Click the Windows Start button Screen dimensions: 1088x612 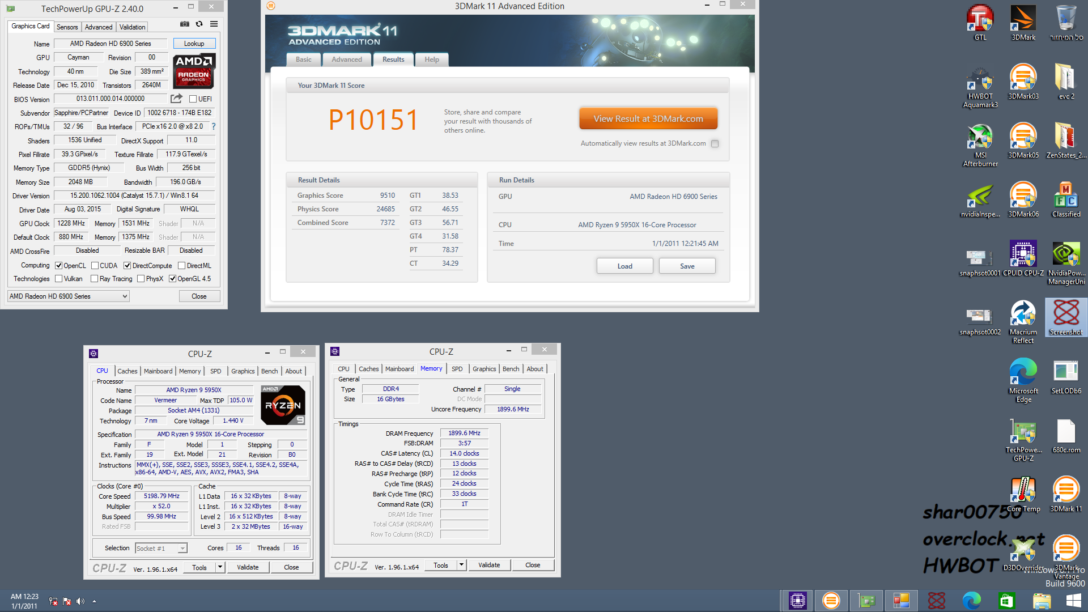(x=1074, y=601)
